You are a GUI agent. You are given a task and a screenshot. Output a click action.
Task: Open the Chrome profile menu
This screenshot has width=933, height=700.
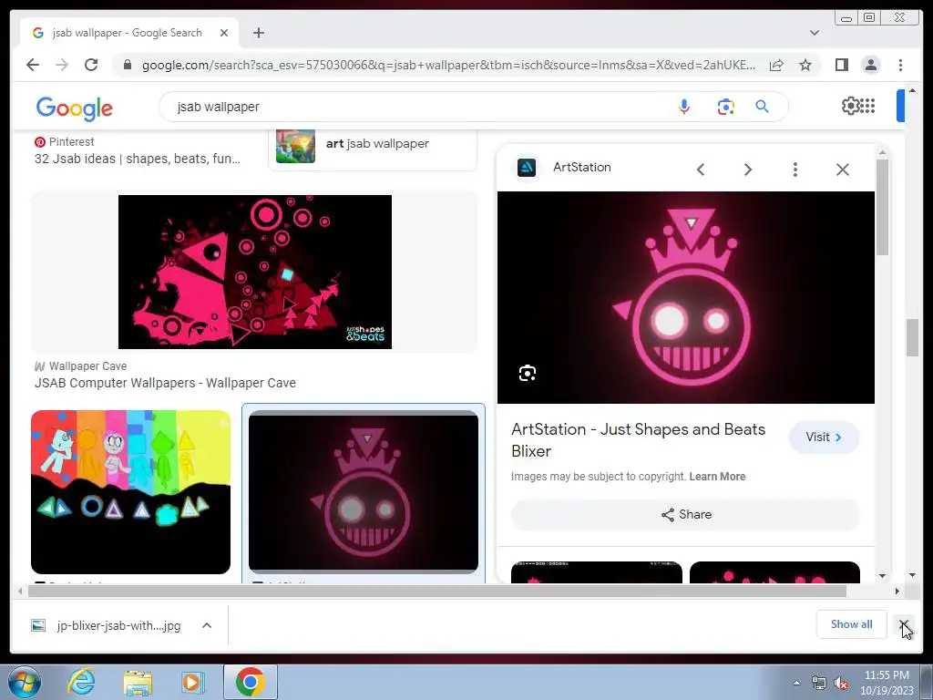coord(871,65)
